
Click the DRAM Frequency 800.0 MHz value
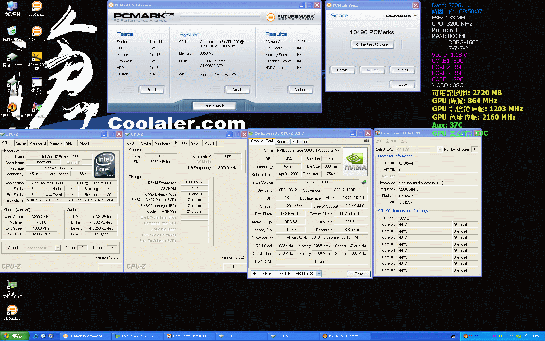pyautogui.click(x=194, y=183)
